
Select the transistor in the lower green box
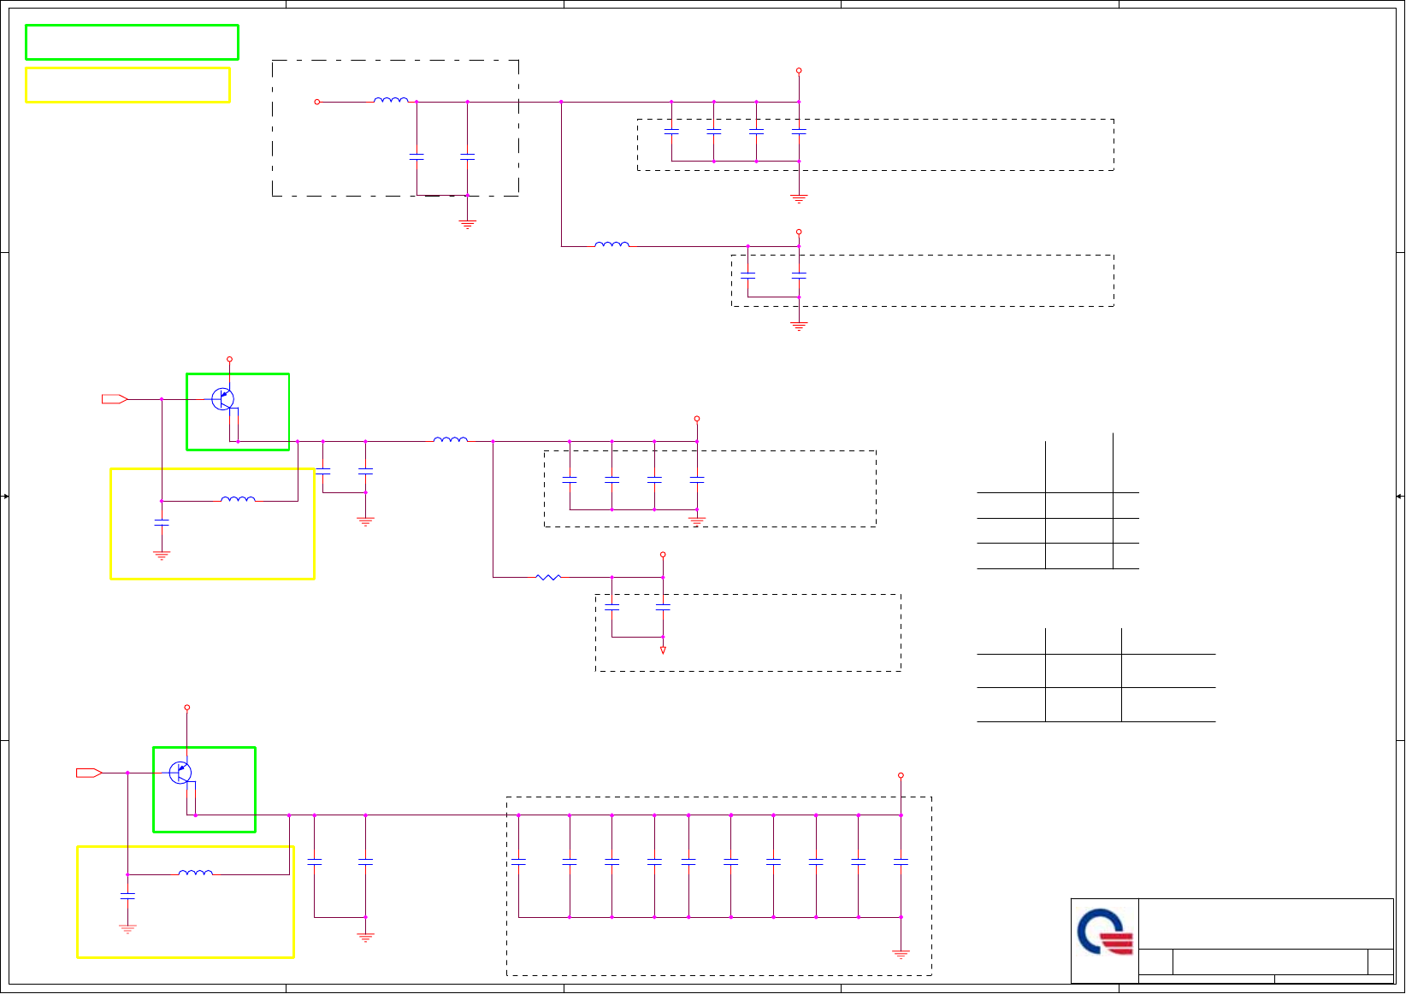tap(180, 773)
